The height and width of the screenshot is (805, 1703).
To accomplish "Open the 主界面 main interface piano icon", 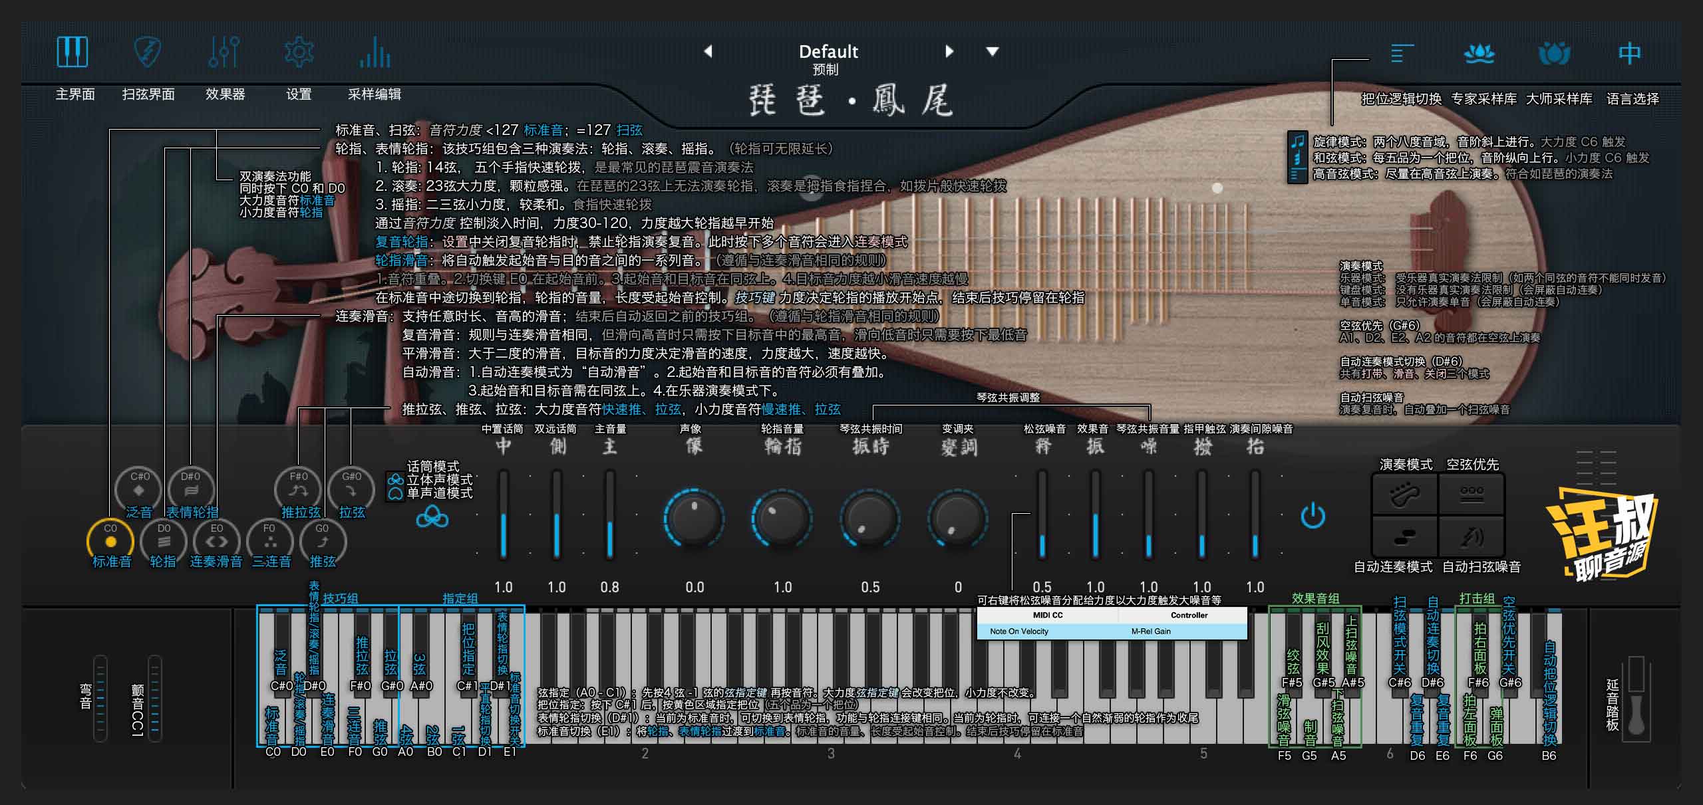I will tap(72, 51).
